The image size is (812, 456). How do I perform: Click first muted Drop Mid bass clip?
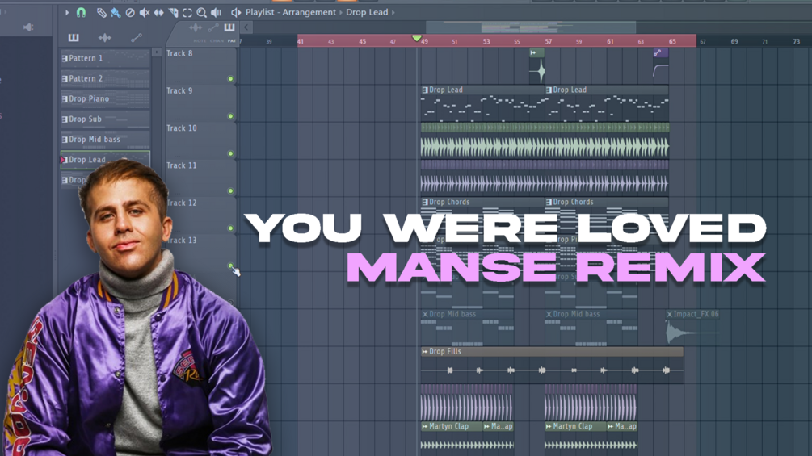coord(467,328)
